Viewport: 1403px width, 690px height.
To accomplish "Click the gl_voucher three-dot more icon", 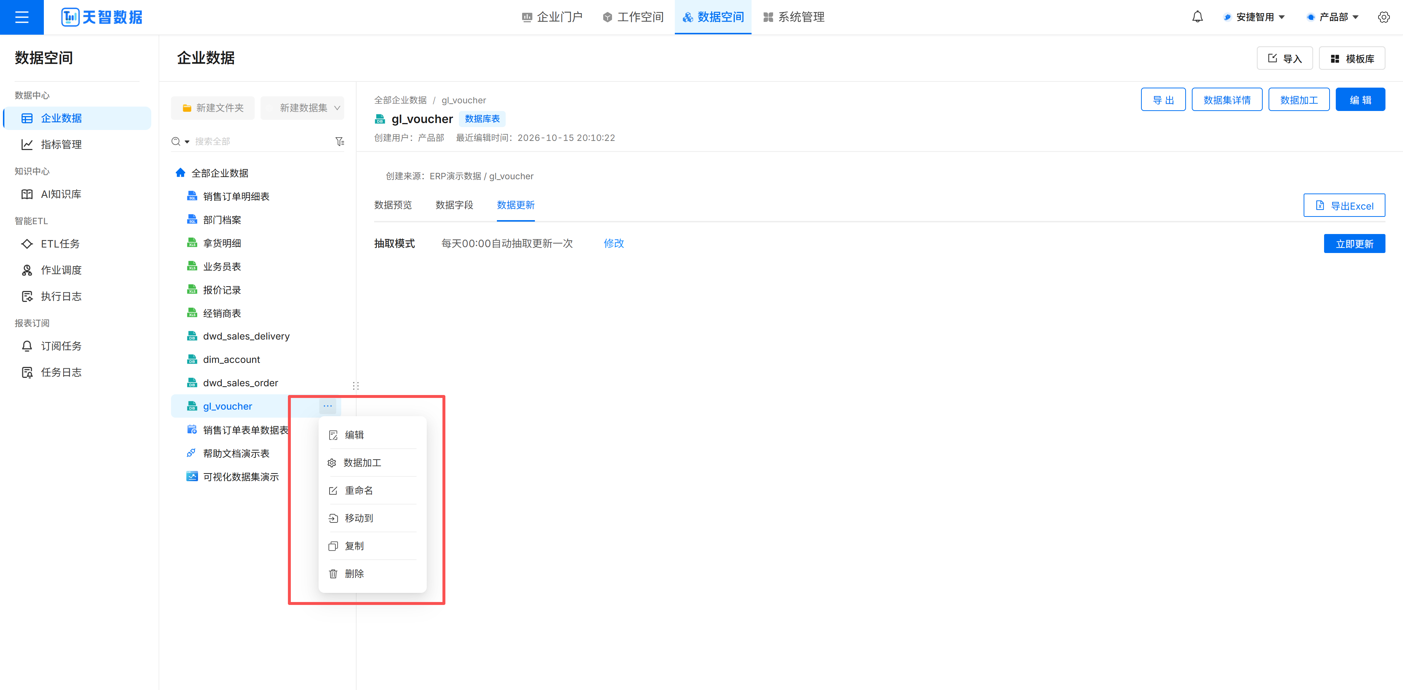I will [327, 406].
